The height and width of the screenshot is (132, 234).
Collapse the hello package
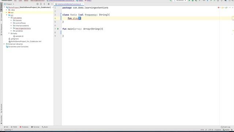point(9,33)
